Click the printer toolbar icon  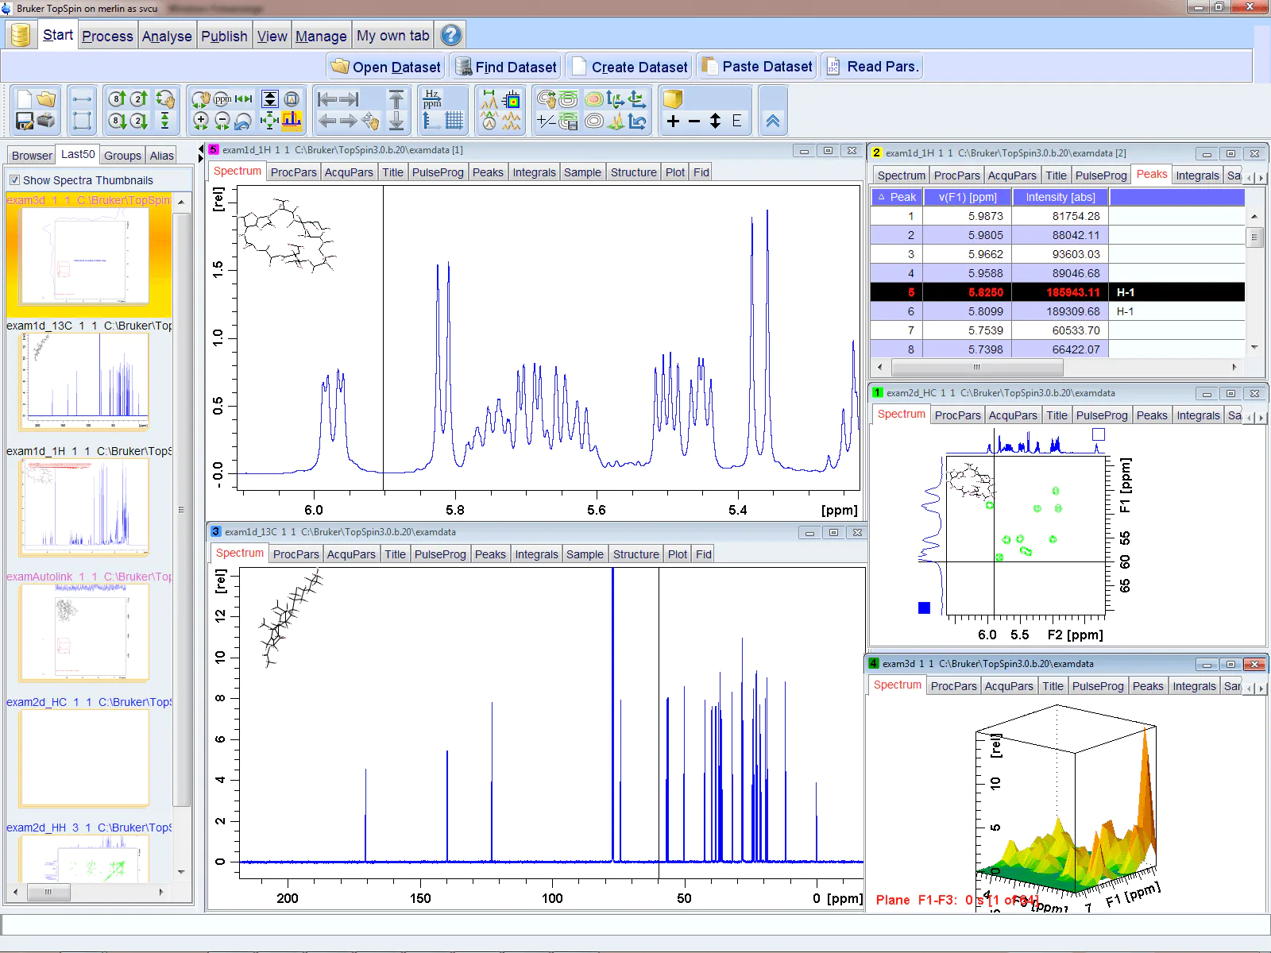point(46,121)
